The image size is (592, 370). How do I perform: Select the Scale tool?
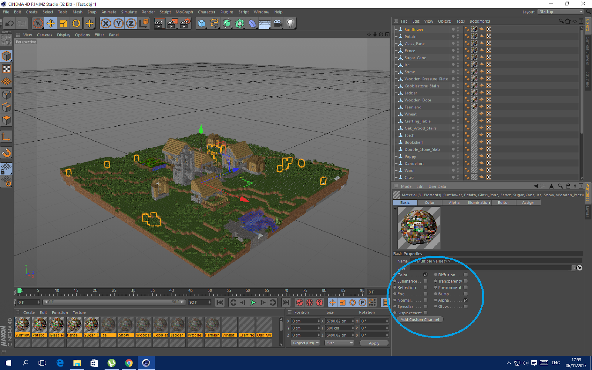63,24
